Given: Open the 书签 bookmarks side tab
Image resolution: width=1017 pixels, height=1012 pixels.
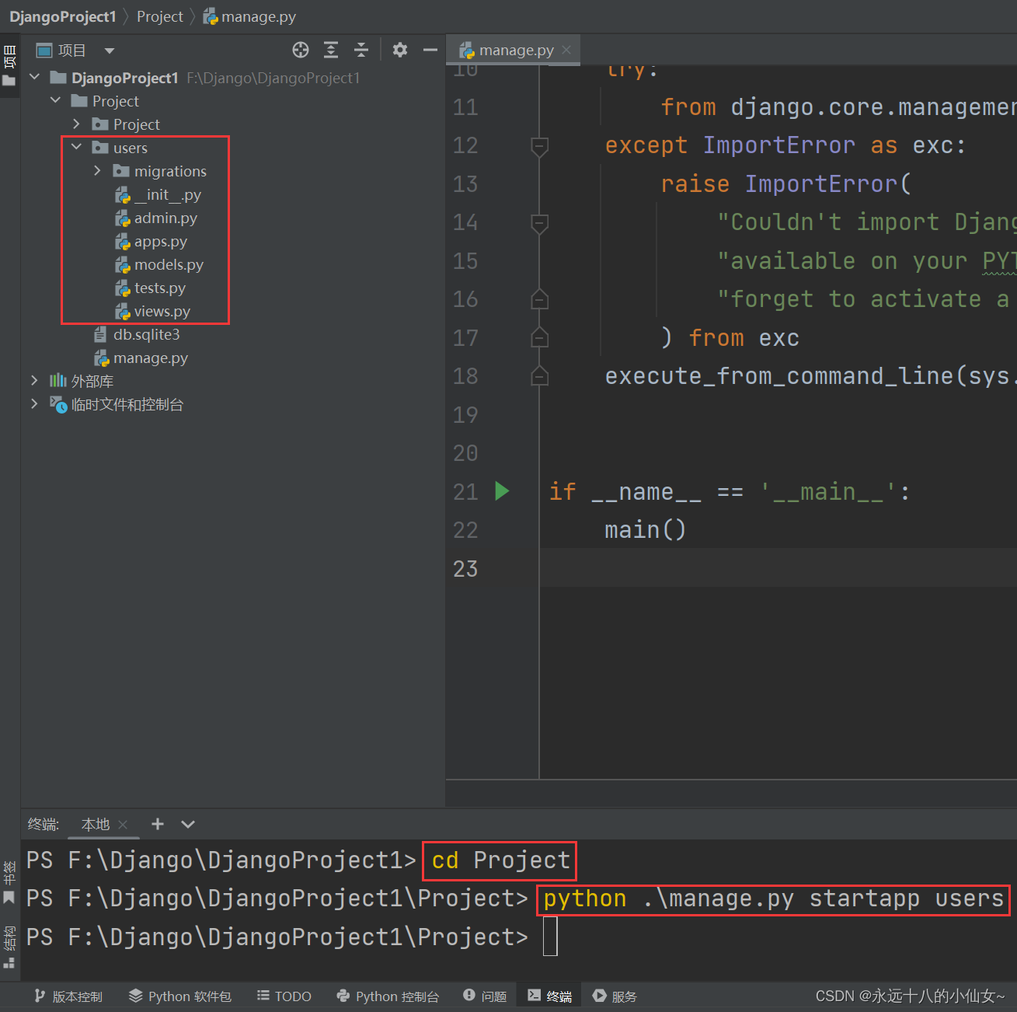Looking at the screenshot, I should (x=9, y=883).
